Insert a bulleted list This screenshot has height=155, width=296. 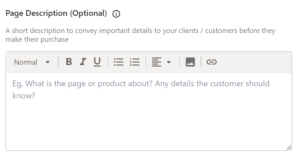click(x=118, y=62)
